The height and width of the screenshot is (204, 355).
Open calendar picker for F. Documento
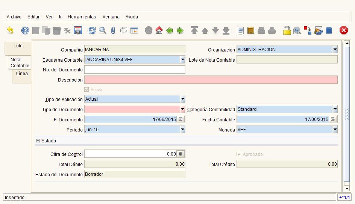pyautogui.click(x=181, y=119)
